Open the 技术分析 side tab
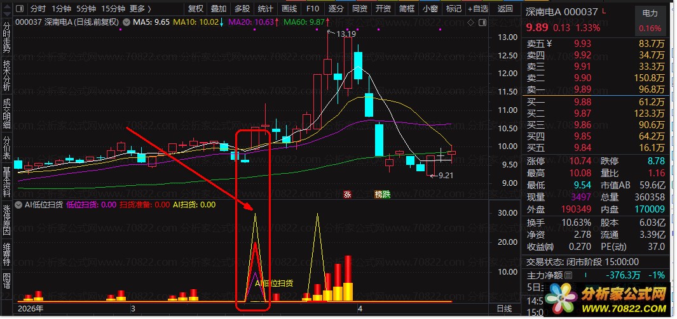The width and height of the screenshot is (677, 319). point(6,75)
